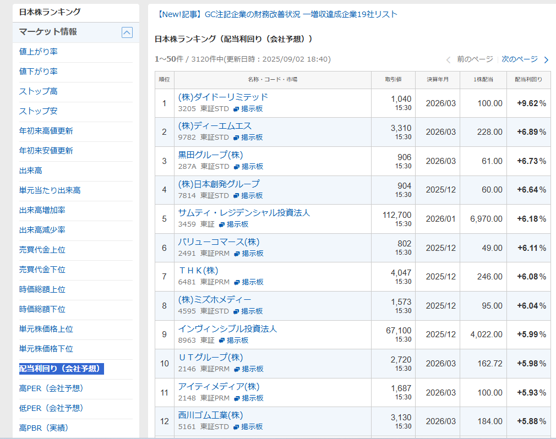Click the 名称・コード・市場 column header
Viewport: 556px width, 439px height.
tap(272, 80)
